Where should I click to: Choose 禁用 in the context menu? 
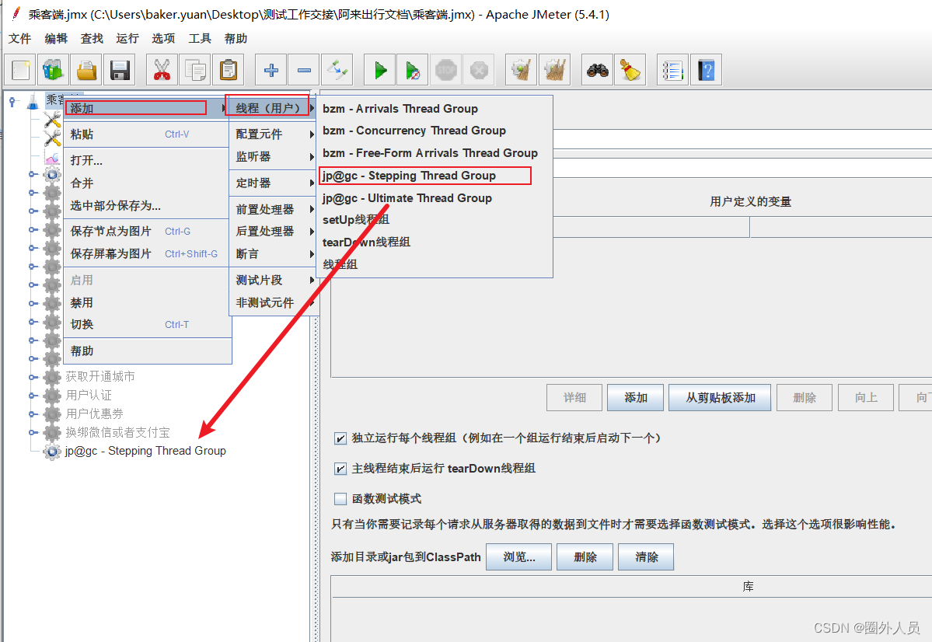[x=148, y=302]
